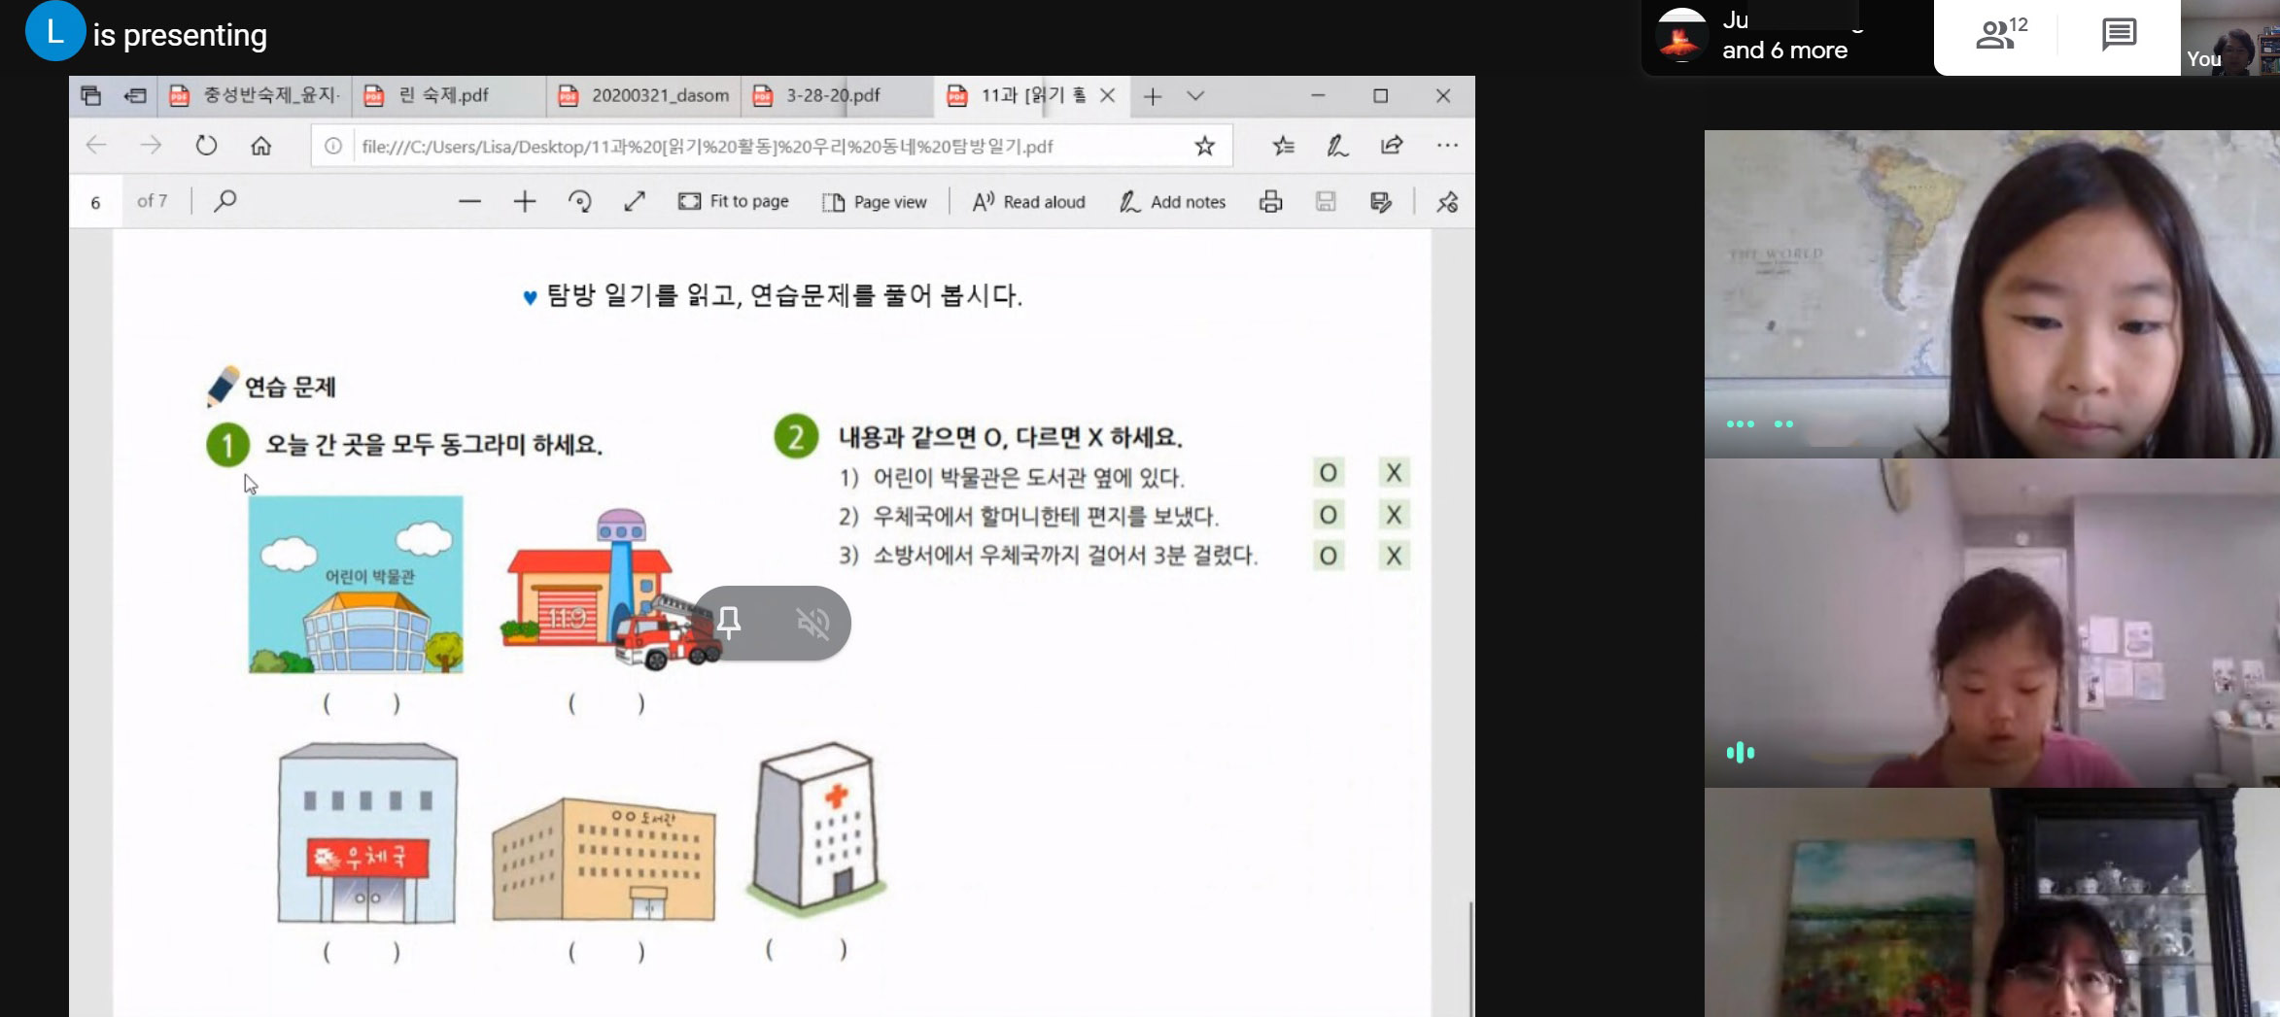
Task: Zoom out with the minus icon
Action: click(469, 202)
